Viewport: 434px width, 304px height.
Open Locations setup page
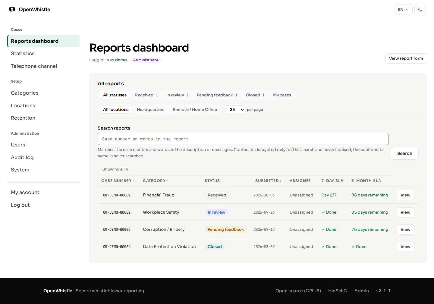pyautogui.click(x=43, y=106)
